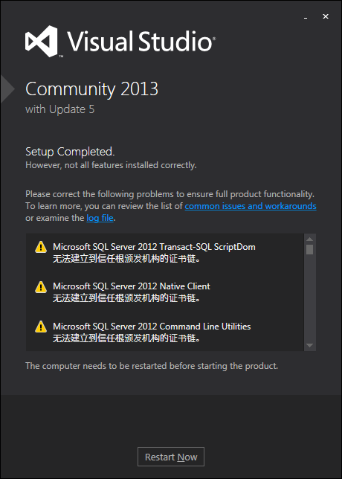Click the Community 2013 title text
The height and width of the screenshot is (479, 342).
[x=92, y=89]
